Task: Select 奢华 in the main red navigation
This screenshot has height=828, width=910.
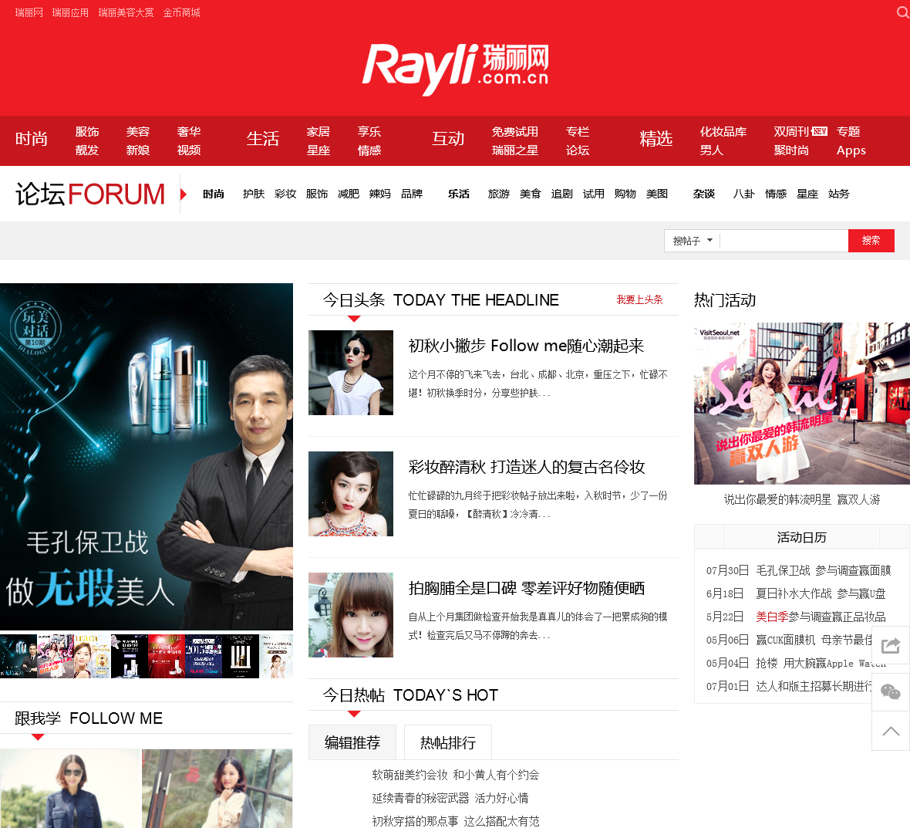Action: pos(189,132)
